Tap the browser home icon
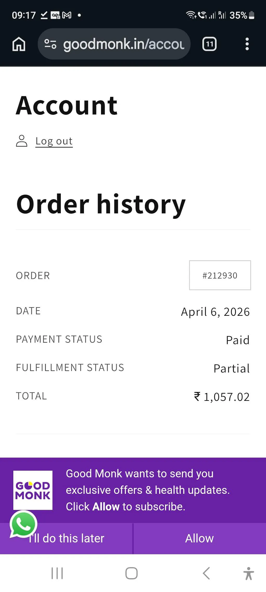 click(19, 44)
